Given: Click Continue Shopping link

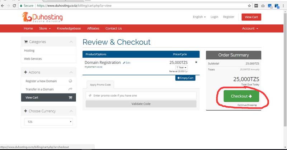Looking at the screenshot, I should [247, 105].
